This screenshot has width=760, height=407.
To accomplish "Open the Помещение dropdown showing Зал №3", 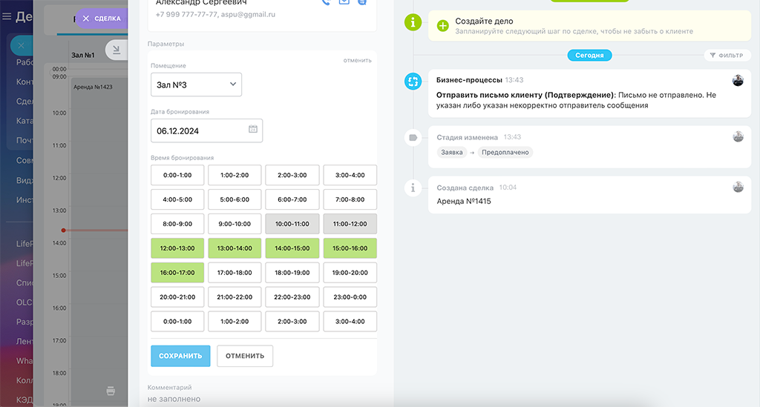I will [196, 85].
